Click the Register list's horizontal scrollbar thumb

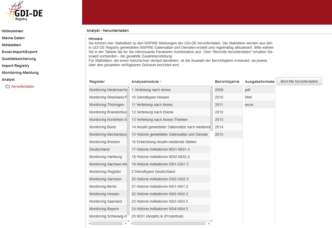106,224
